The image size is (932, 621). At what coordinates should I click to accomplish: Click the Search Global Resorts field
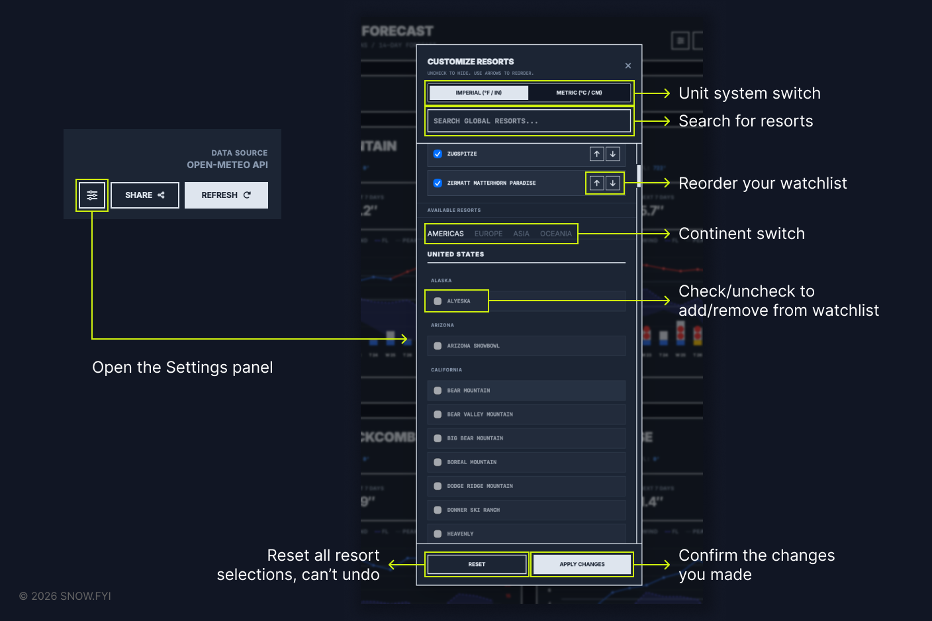click(x=528, y=121)
